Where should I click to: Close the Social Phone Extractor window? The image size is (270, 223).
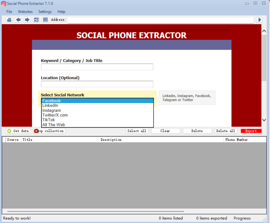point(264,3)
